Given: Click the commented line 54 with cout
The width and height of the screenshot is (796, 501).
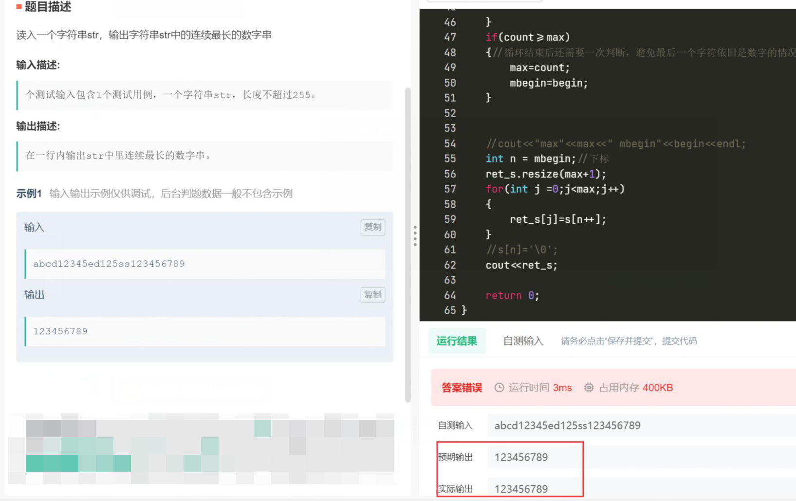Looking at the screenshot, I should click(616, 143).
